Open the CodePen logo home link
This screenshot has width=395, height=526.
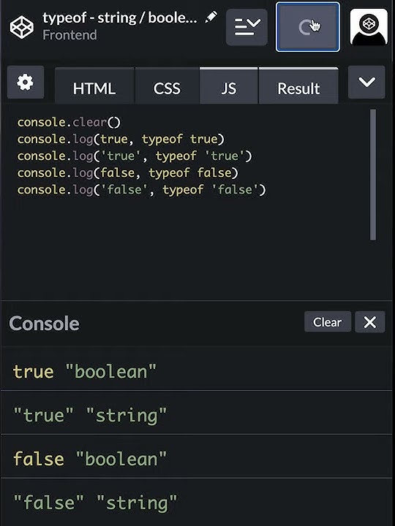tap(22, 27)
